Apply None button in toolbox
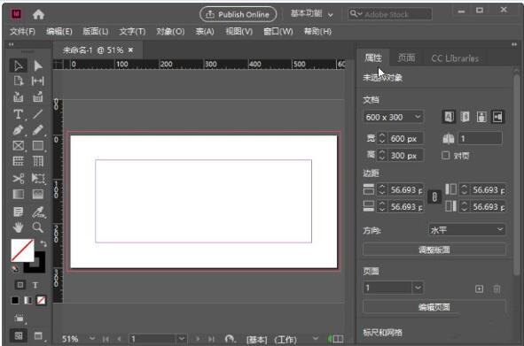 click(41, 300)
